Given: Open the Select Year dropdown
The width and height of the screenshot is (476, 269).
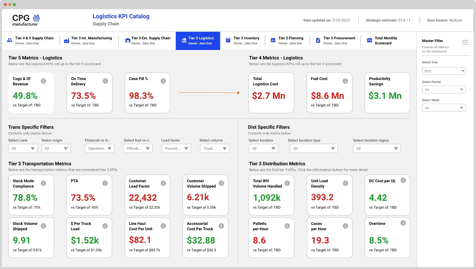Looking at the screenshot, I should point(444,71).
